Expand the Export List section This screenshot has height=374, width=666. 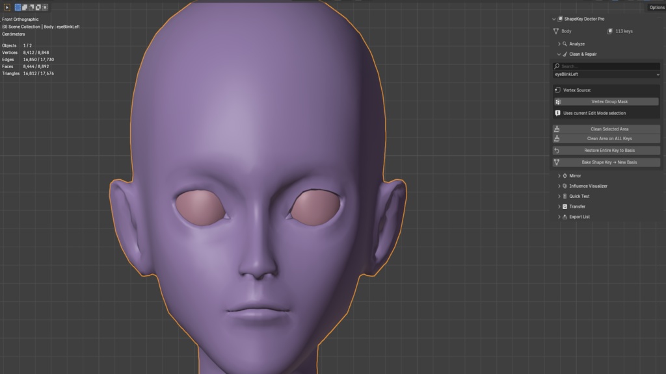pos(559,217)
